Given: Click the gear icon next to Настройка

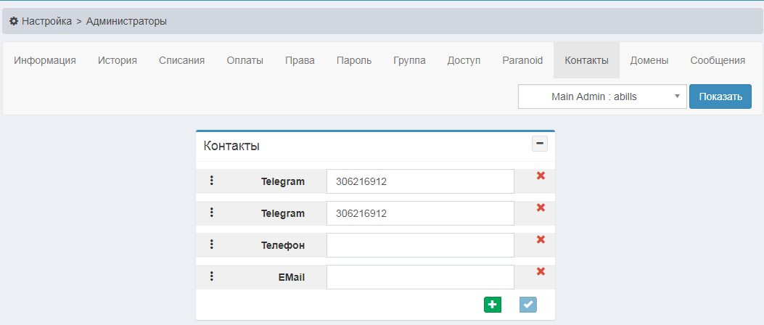Looking at the screenshot, I should [13, 21].
